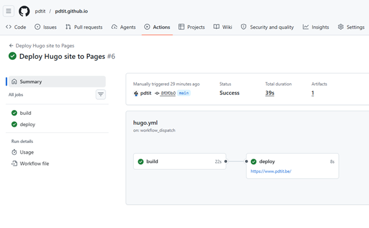Open the Wiki tab

coord(223,27)
